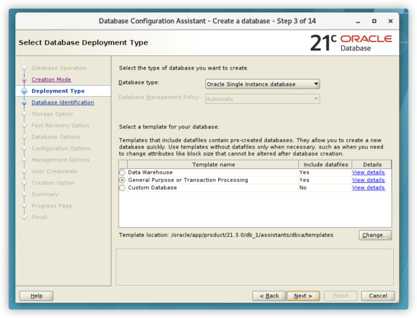Click the Change... template location button
The image size is (417, 318).
[375, 235]
